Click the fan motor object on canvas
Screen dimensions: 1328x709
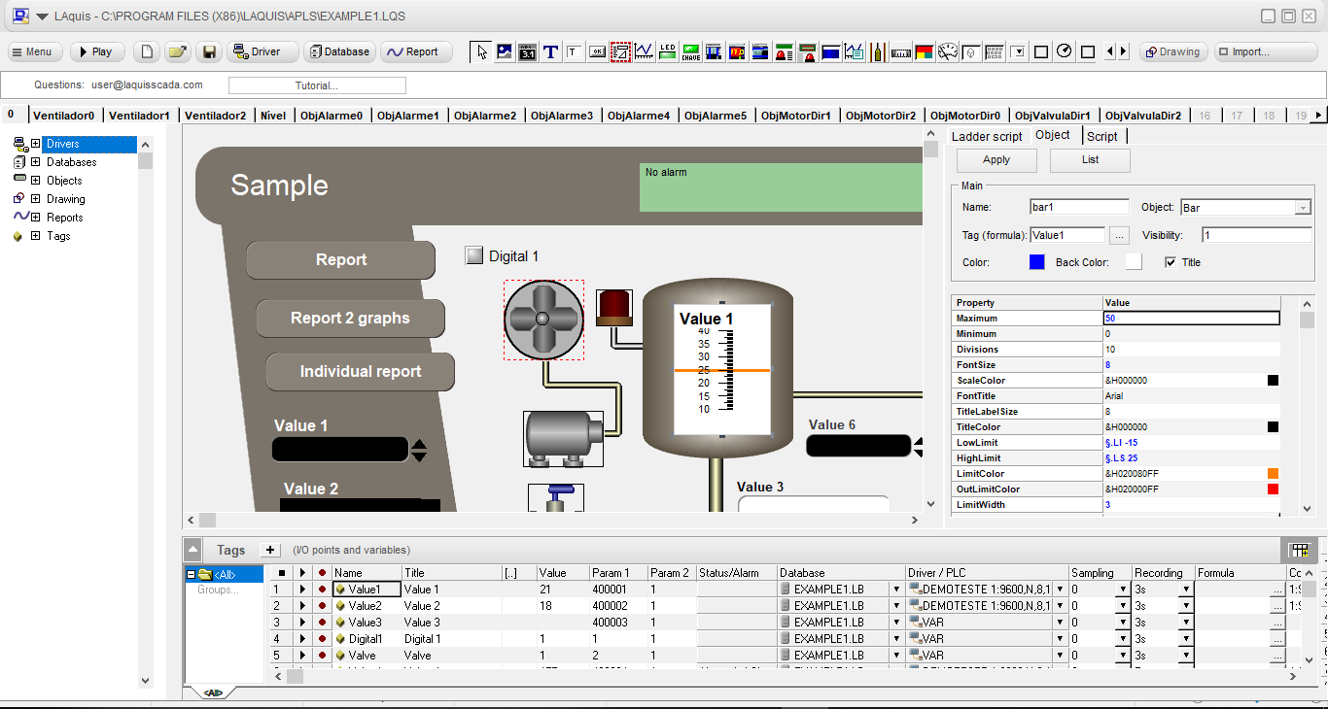(x=543, y=320)
